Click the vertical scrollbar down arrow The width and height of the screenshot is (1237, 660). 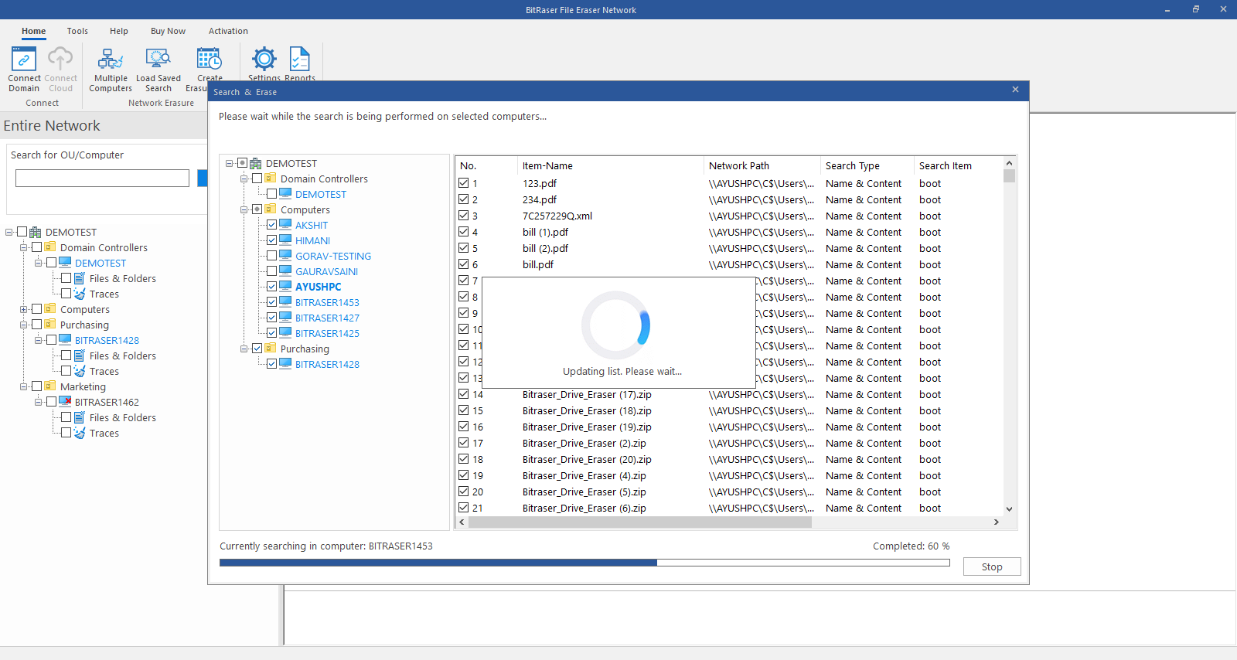pos(1009,509)
